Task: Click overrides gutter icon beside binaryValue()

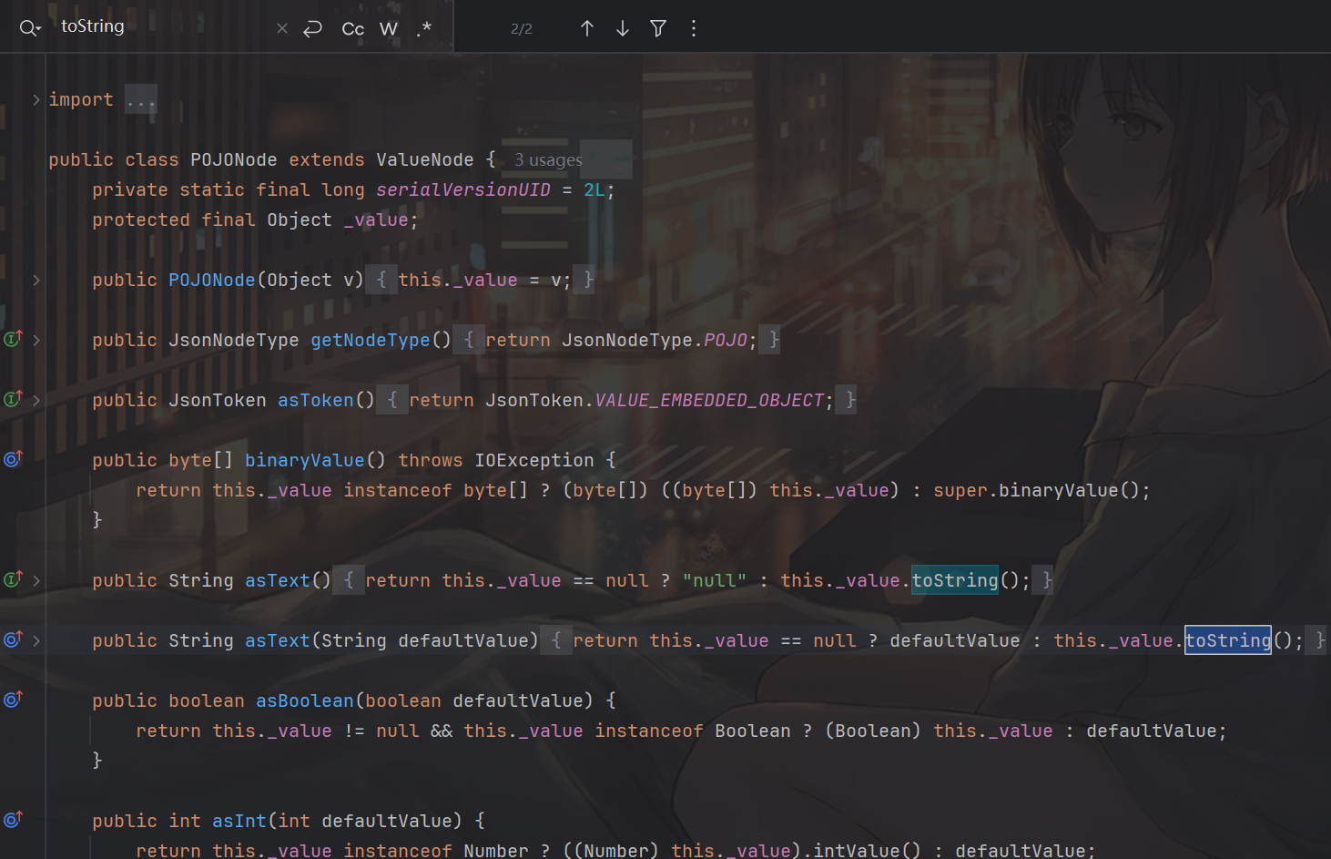Action: [13, 460]
